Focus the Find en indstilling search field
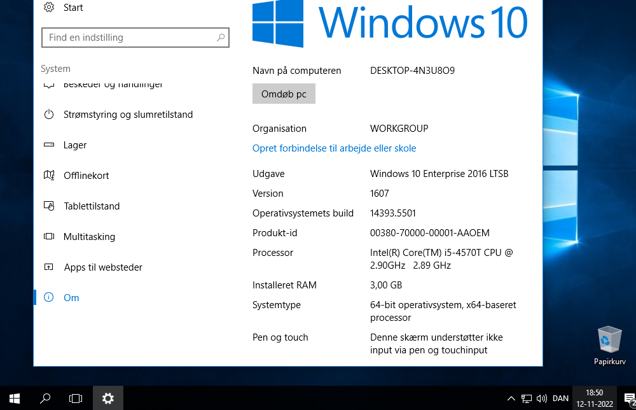636x410 pixels. point(135,38)
